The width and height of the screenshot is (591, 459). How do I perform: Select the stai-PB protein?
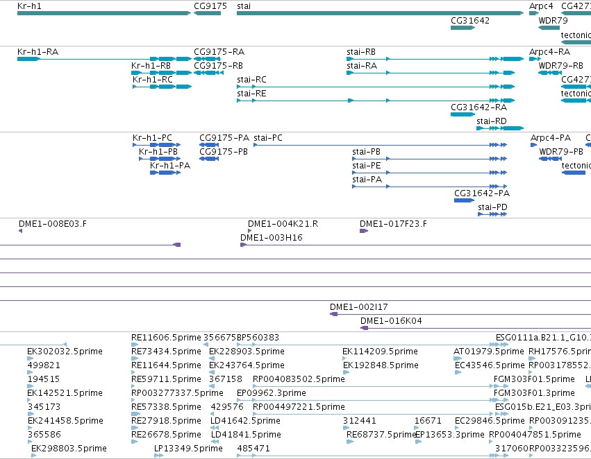click(430, 159)
